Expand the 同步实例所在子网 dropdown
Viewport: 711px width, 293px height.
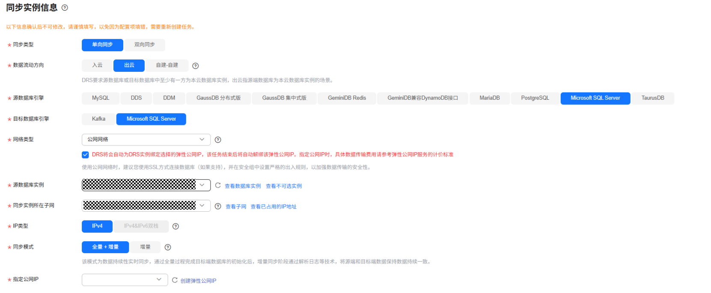pos(146,206)
